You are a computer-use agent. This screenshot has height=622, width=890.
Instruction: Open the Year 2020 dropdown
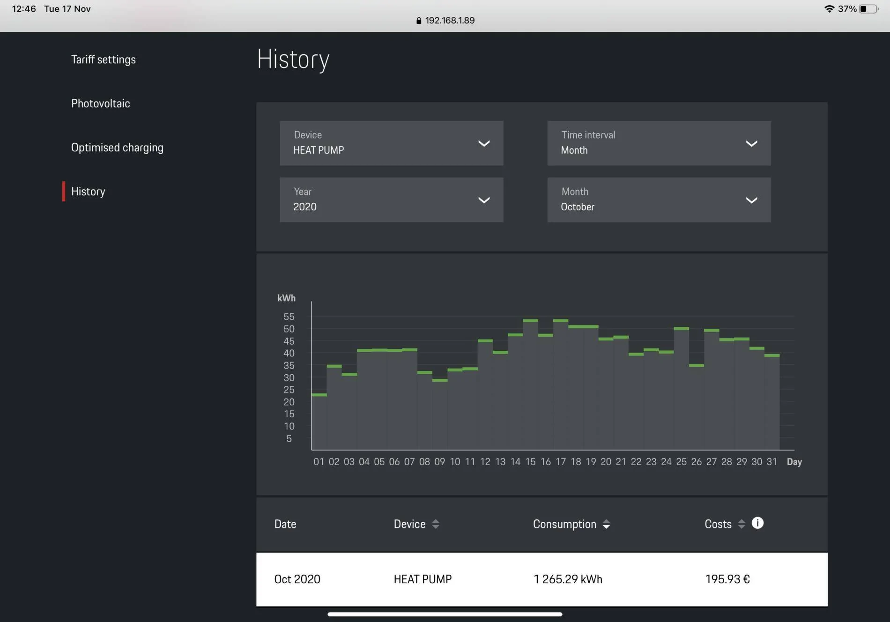[x=392, y=200]
